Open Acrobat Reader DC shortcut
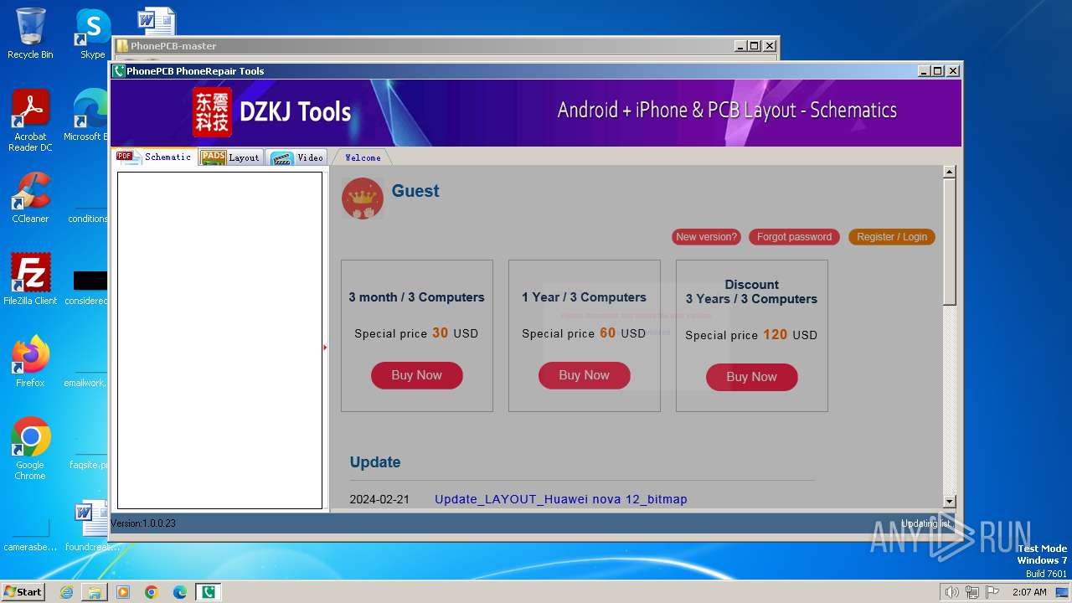1072x603 pixels. (30, 121)
